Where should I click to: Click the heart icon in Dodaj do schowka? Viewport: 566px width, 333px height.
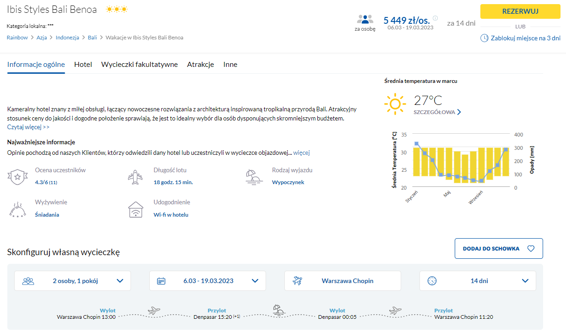(531, 249)
